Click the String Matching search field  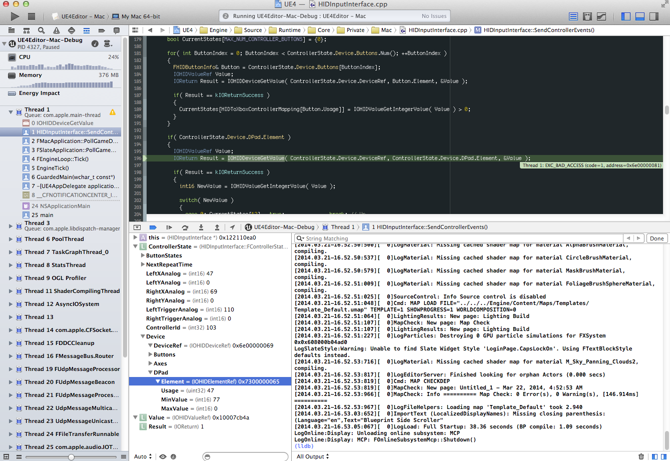click(458, 238)
